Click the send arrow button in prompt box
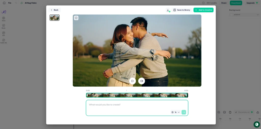This screenshot has height=129, width=261. (184, 112)
